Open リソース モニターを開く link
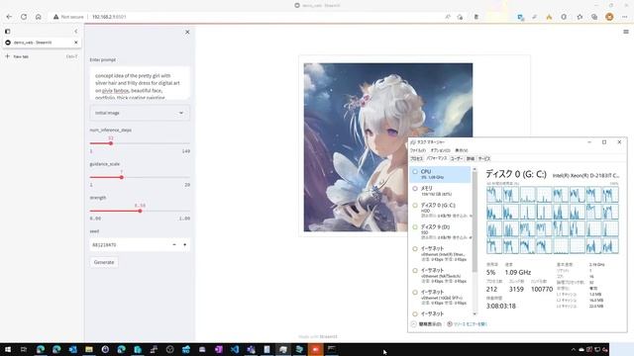 [468, 324]
